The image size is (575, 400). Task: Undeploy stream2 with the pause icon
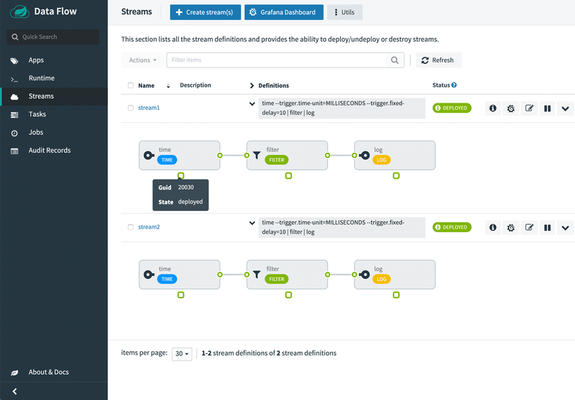[547, 228]
